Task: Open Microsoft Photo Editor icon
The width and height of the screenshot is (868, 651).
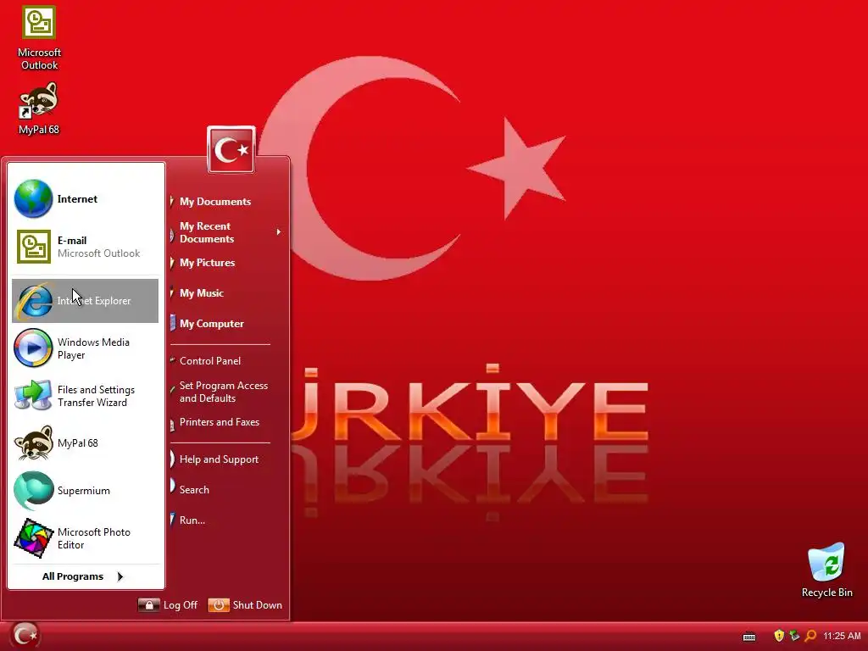Action: [33, 538]
